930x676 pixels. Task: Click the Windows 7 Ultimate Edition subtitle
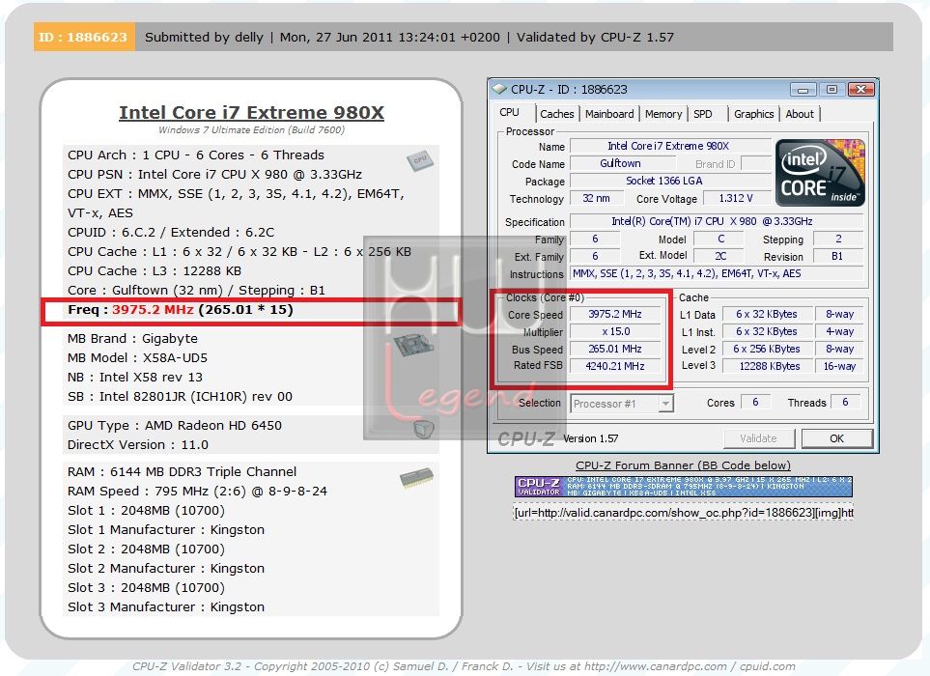tap(251, 129)
